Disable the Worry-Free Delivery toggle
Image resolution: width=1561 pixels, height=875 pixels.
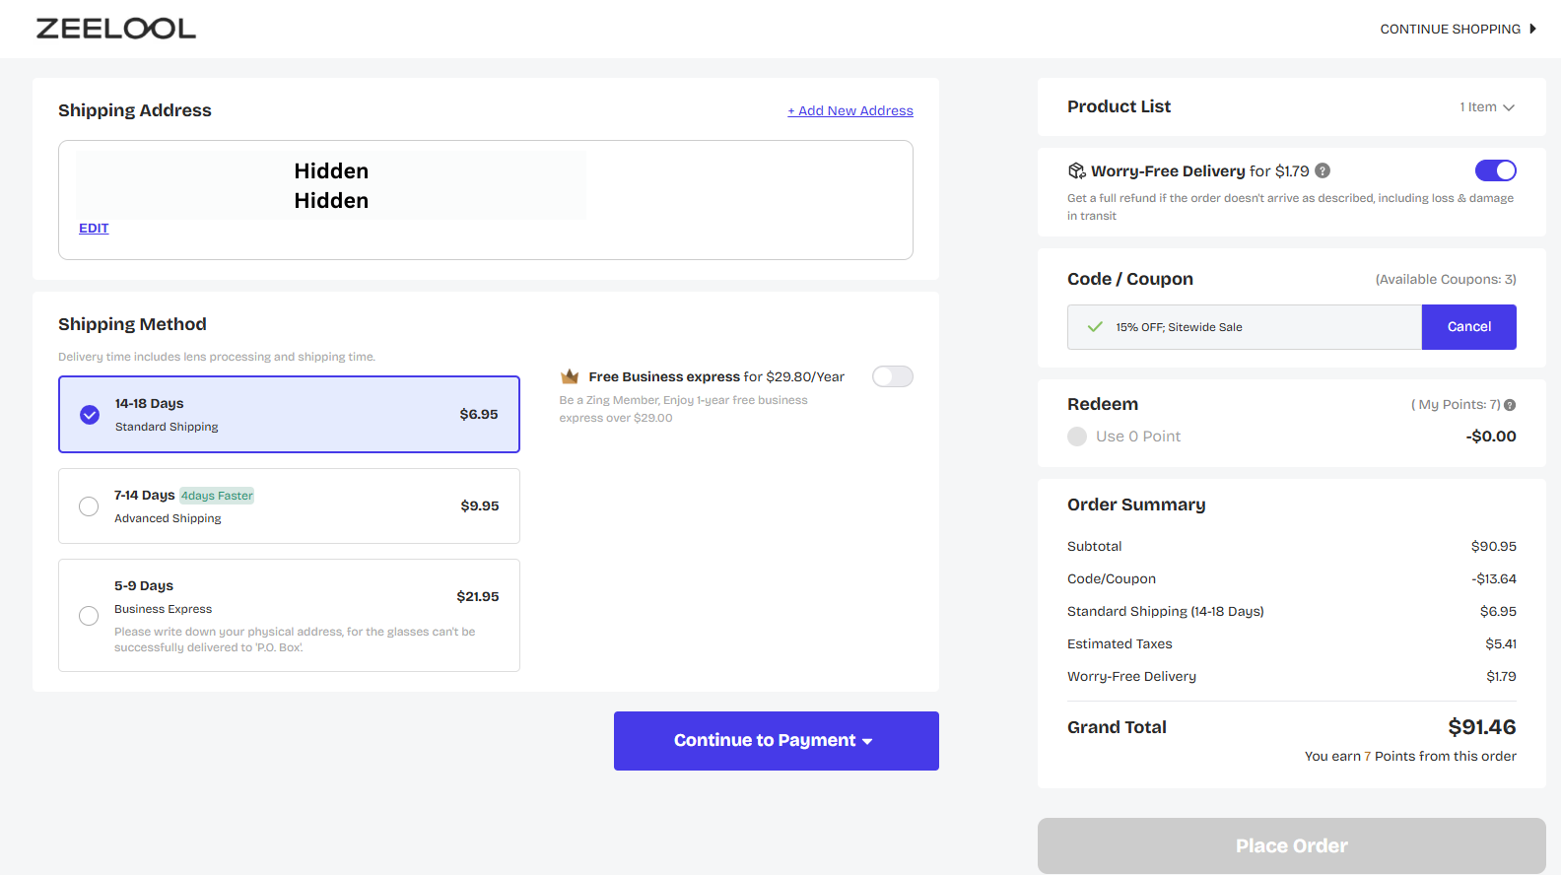pyautogui.click(x=1495, y=170)
